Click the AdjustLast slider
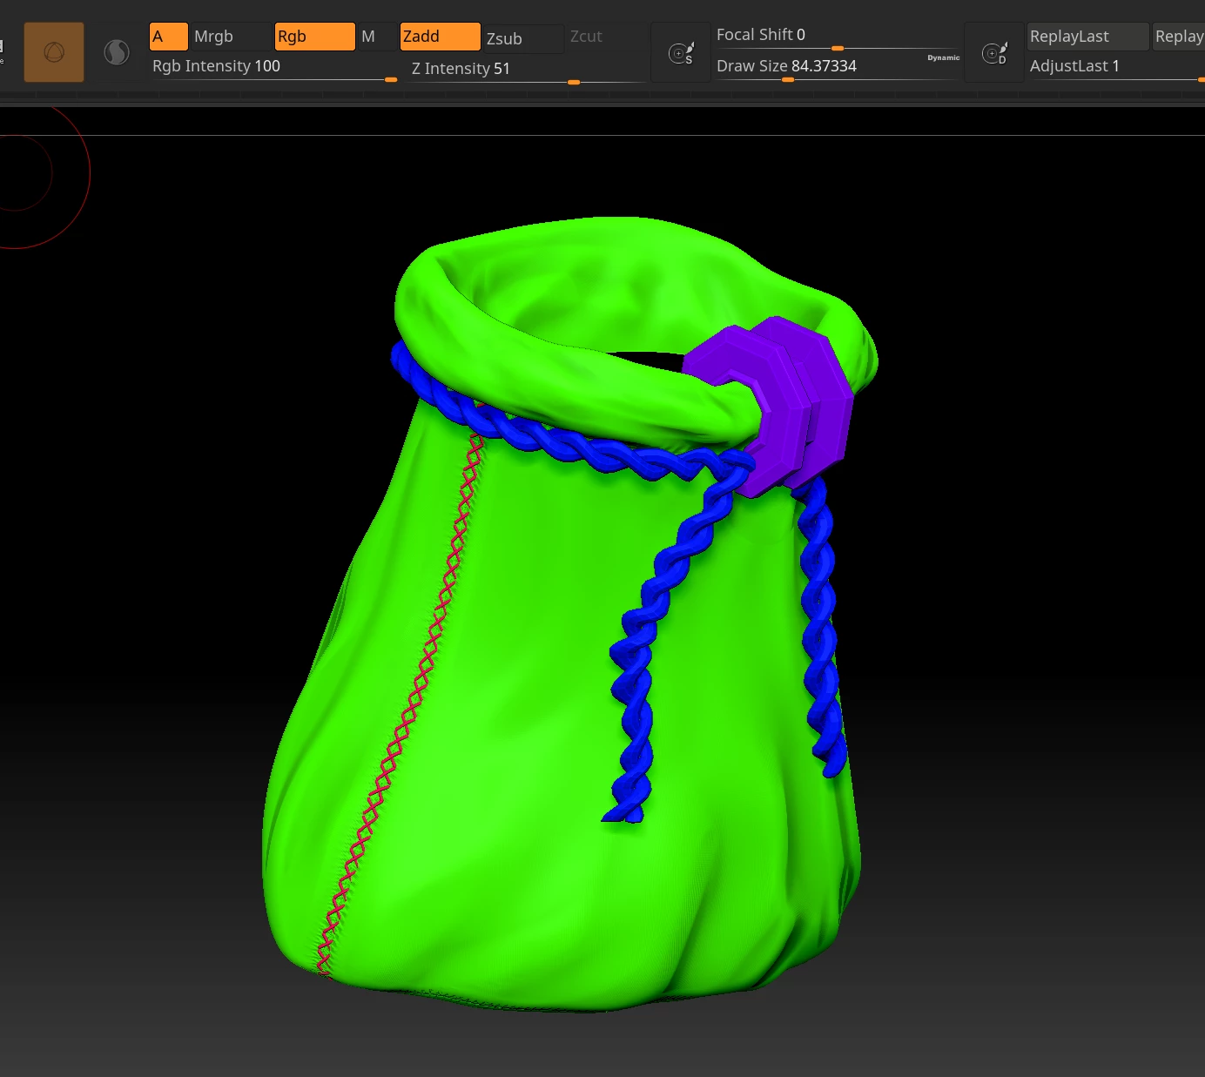Viewport: 1205px width, 1077px height. 1116,68
